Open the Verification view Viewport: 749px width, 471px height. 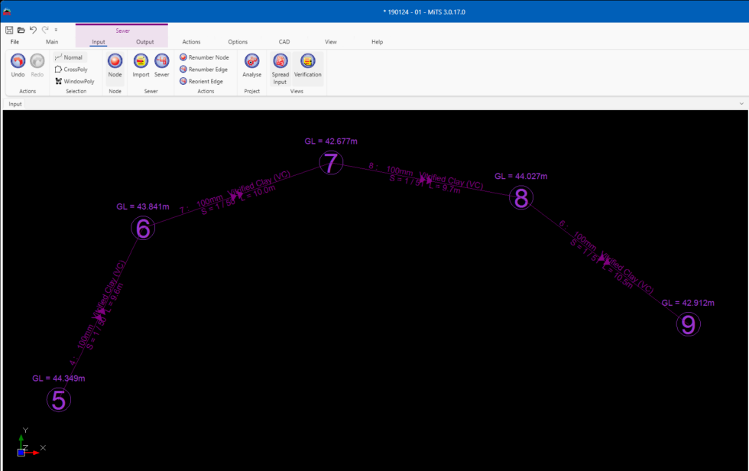click(308, 61)
